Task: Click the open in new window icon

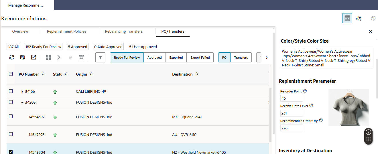Action: coord(34,57)
